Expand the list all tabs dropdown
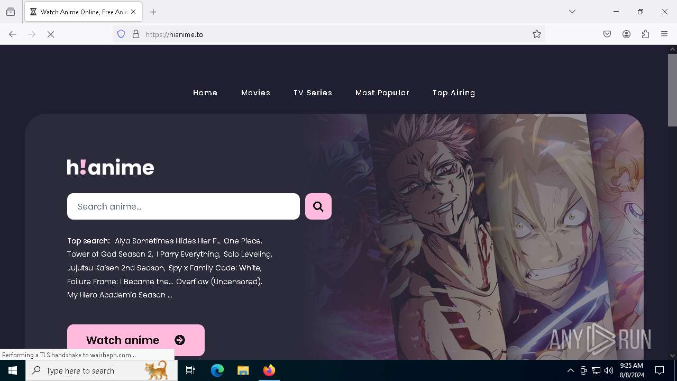The width and height of the screenshot is (677, 381). (x=572, y=12)
